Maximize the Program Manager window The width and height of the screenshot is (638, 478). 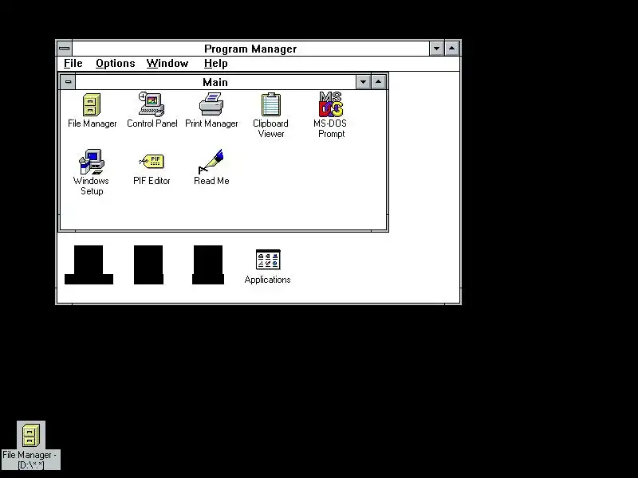click(451, 49)
